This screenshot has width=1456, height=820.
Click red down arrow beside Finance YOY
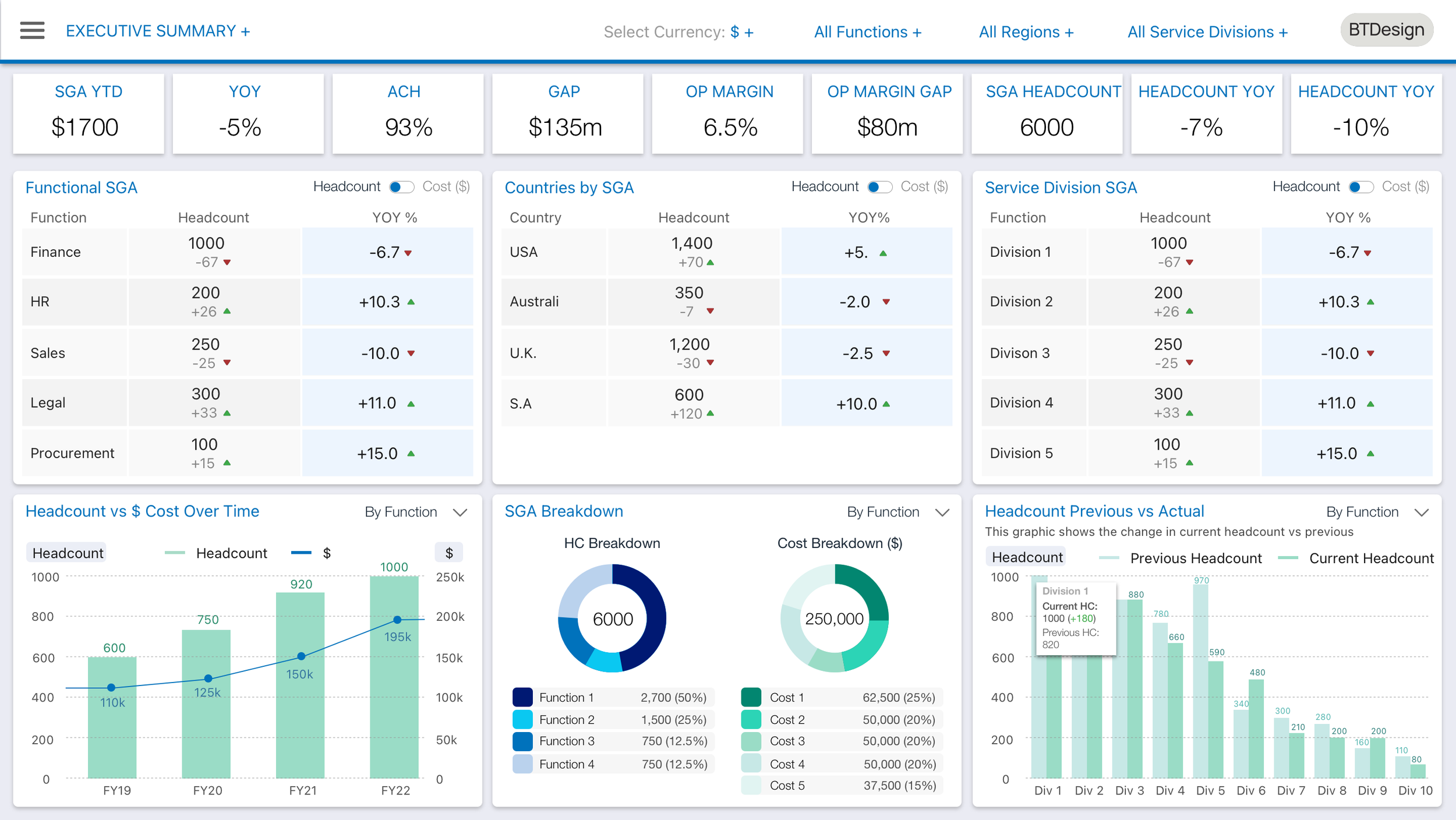pos(408,253)
